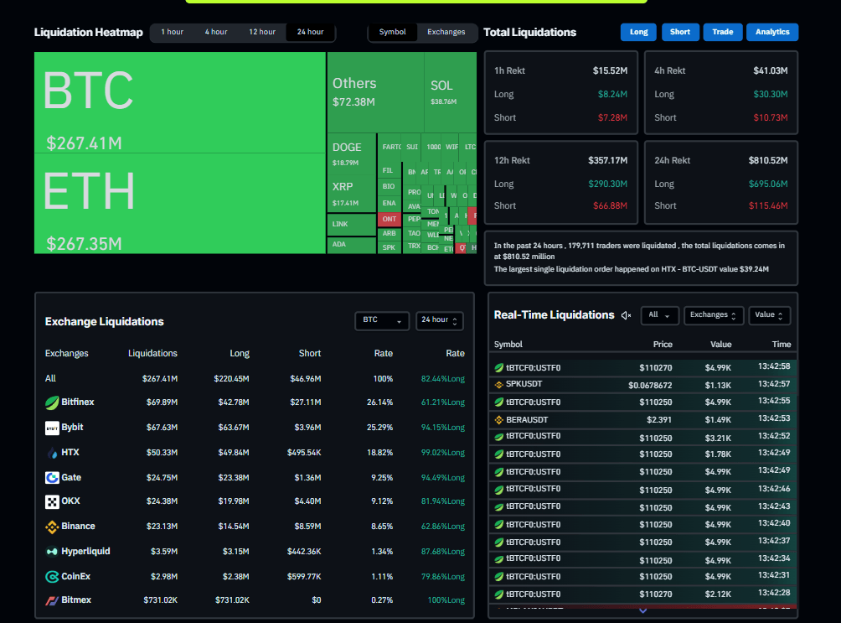Image resolution: width=841 pixels, height=623 pixels.
Task: Click the Bitfinex exchange logo icon
Action: click(52, 402)
